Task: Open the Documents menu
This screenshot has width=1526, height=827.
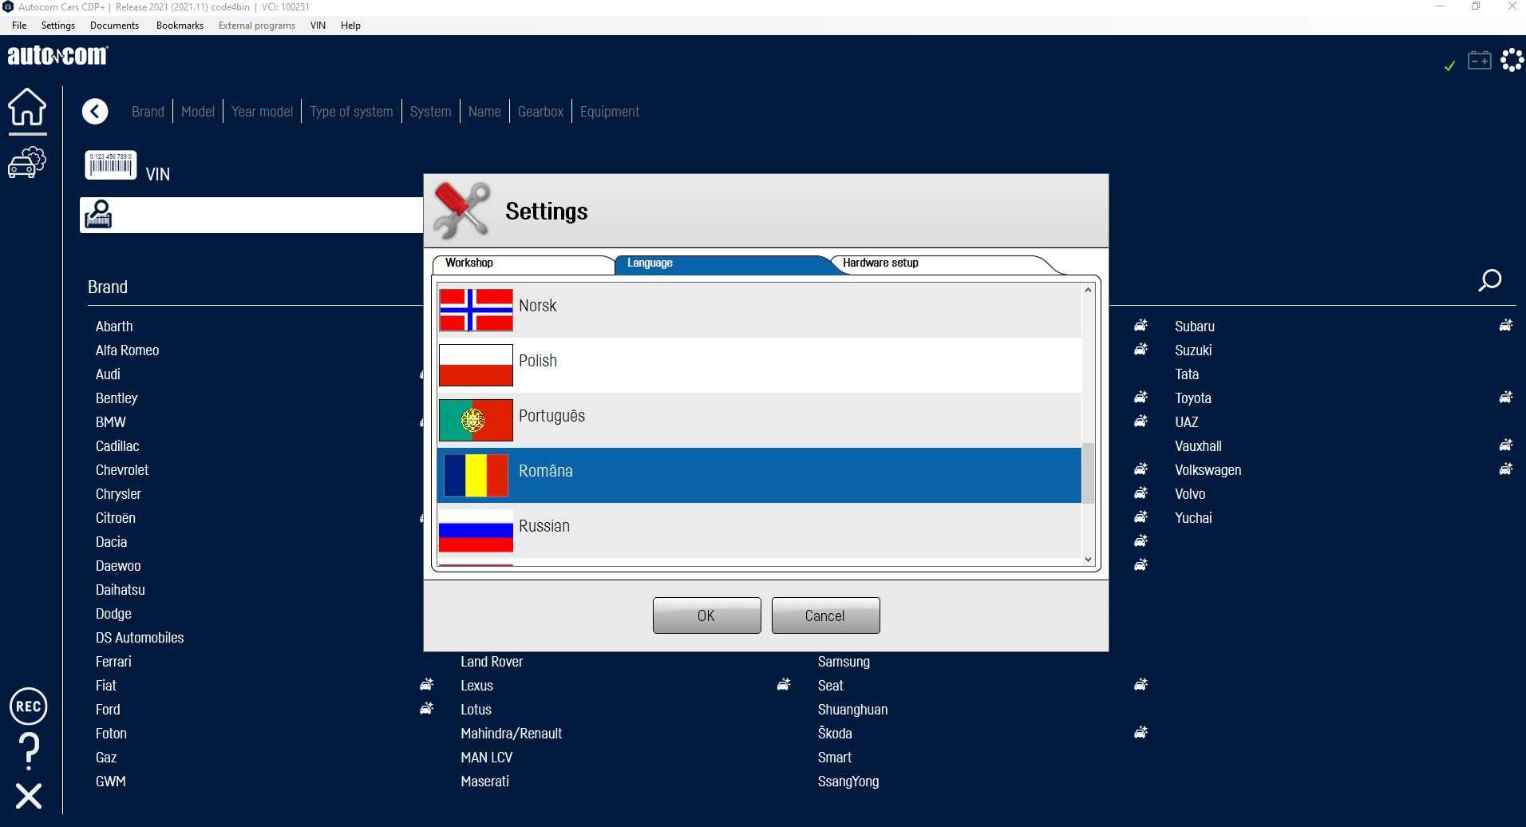Action: [114, 26]
